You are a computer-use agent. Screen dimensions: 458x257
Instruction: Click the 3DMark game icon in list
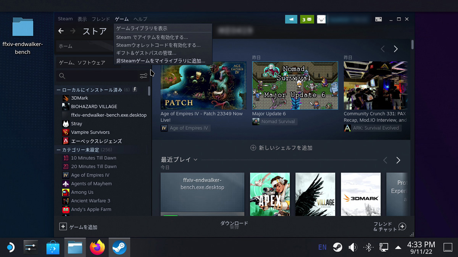click(66, 98)
